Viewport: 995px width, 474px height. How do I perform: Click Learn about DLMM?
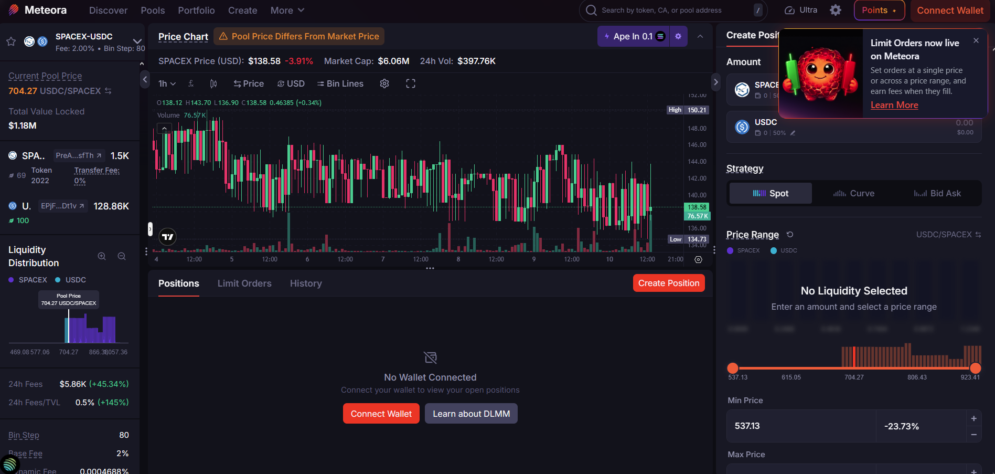[x=471, y=414]
